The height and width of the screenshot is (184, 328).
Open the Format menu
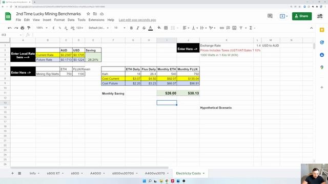[x=59, y=20]
